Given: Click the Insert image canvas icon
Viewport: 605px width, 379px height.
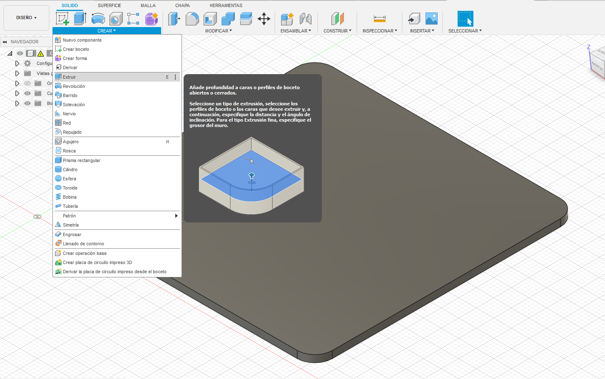Looking at the screenshot, I should tap(431, 19).
